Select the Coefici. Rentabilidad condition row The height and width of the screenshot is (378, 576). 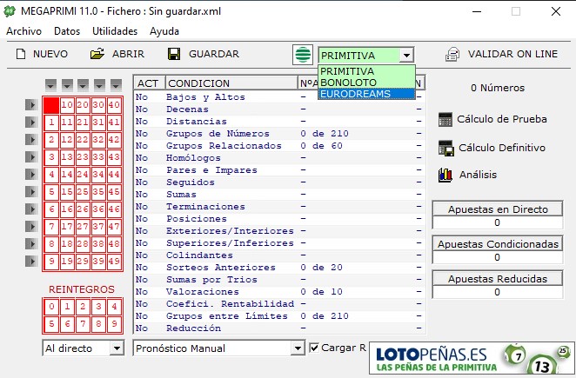point(279,304)
